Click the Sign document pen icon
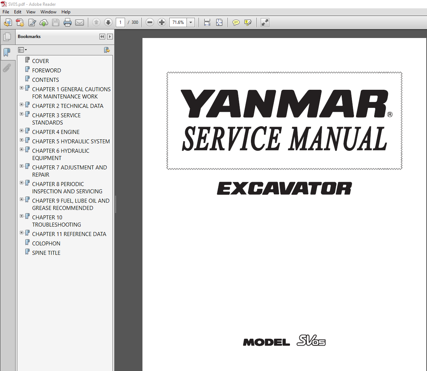The width and height of the screenshot is (427, 371). (32, 22)
